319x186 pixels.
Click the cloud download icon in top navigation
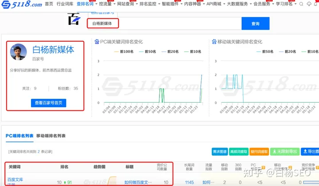tap(309, 4)
